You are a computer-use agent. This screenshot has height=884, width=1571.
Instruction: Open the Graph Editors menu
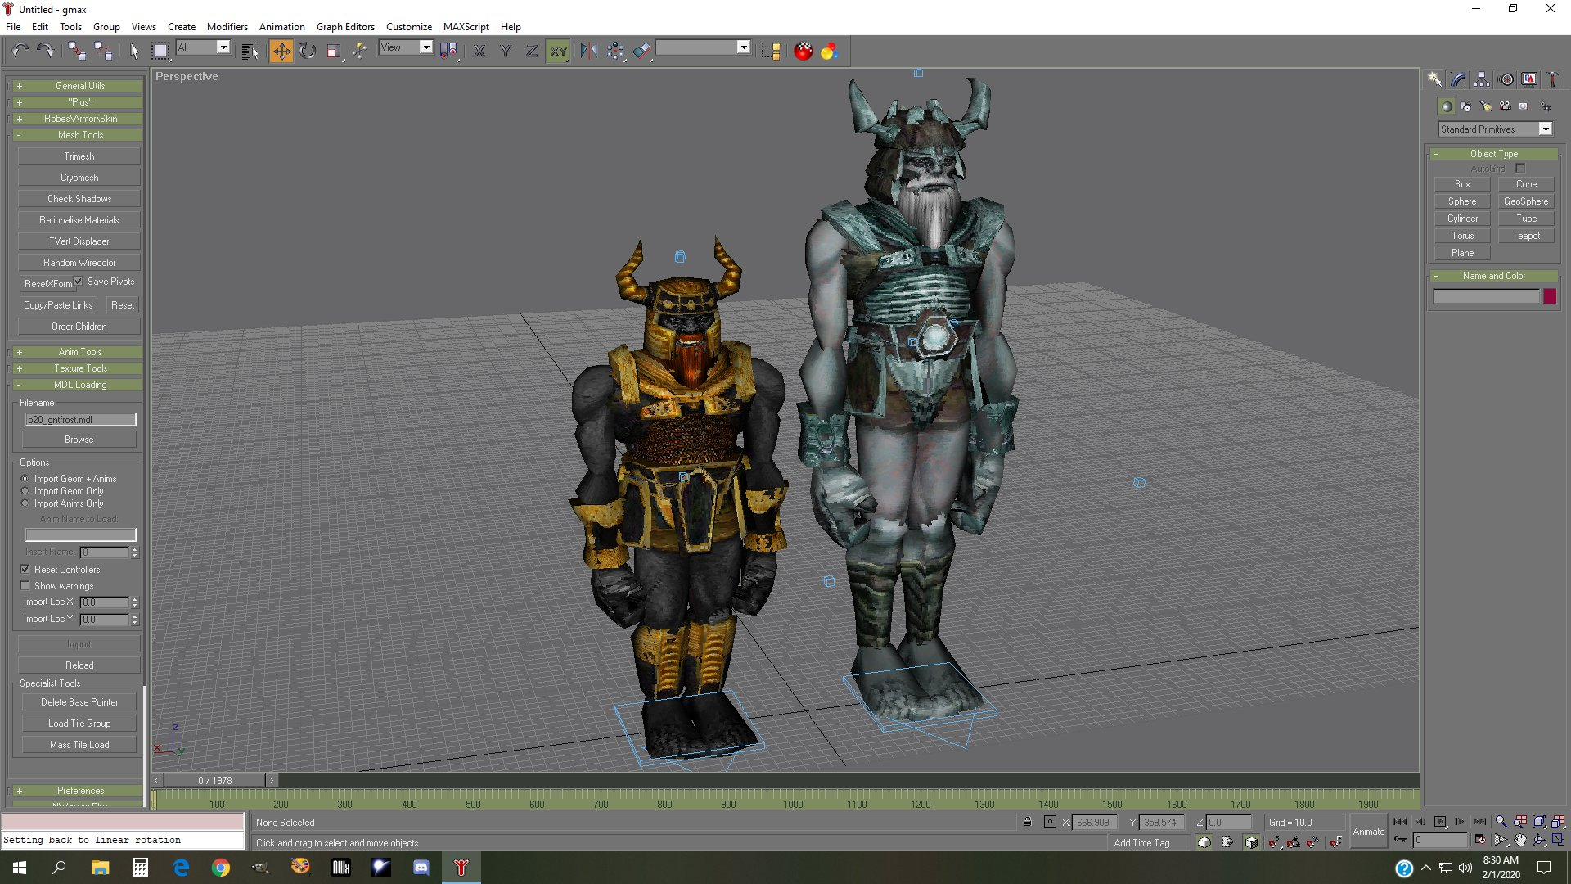click(x=345, y=26)
